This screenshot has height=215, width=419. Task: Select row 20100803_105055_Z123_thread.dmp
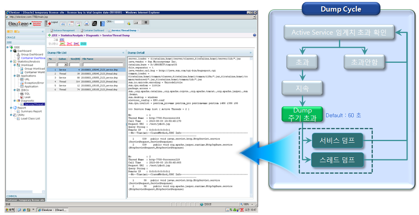86,81
